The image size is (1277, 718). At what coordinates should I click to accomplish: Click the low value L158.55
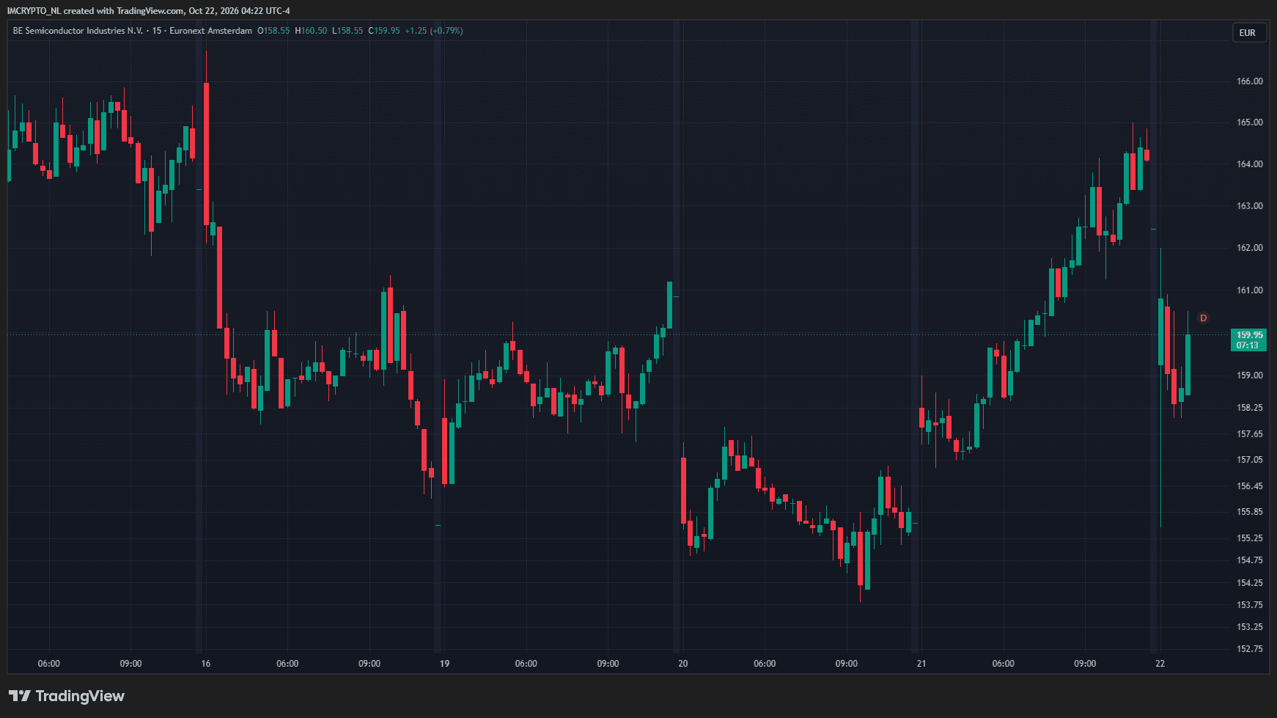[x=347, y=31]
